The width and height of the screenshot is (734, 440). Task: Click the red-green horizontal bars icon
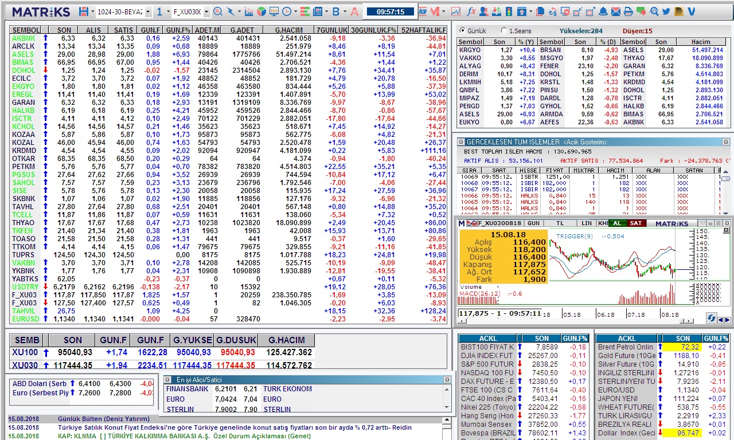click(304, 11)
